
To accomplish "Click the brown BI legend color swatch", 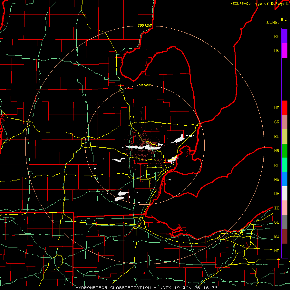I will tap(285, 237).
